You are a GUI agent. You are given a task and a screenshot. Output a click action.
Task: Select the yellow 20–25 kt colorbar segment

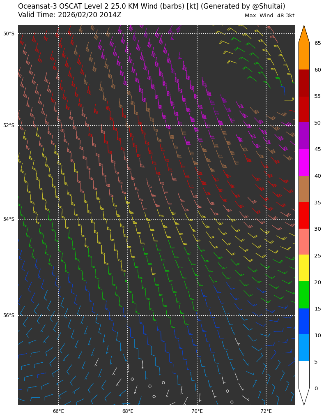pos(303,268)
